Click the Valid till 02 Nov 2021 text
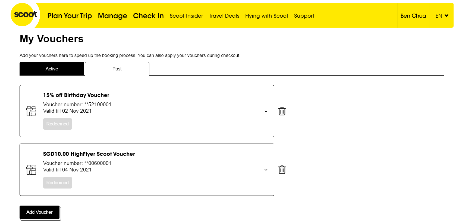The width and height of the screenshot is (459, 224). (67, 111)
